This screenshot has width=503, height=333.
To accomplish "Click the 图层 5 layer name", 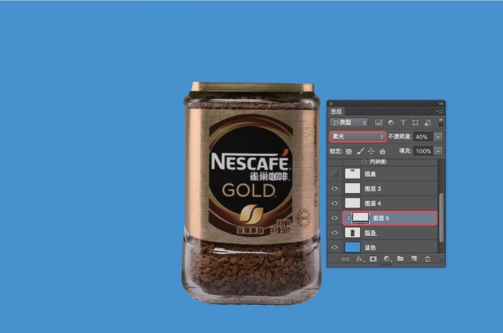I will click(381, 218).
